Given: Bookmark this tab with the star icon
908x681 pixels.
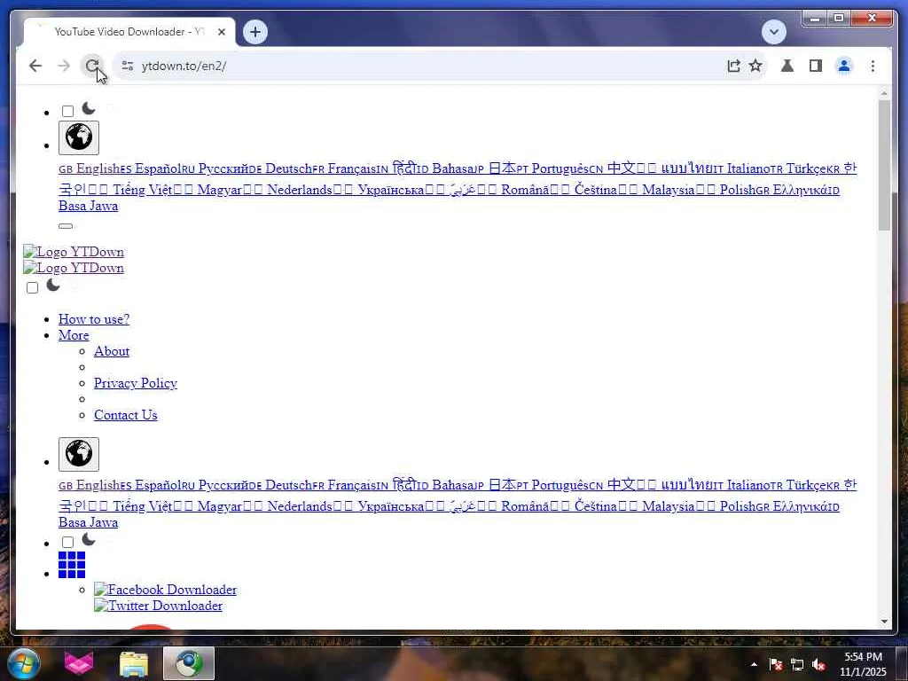Looking at the screenshot, I should [755, 66].
